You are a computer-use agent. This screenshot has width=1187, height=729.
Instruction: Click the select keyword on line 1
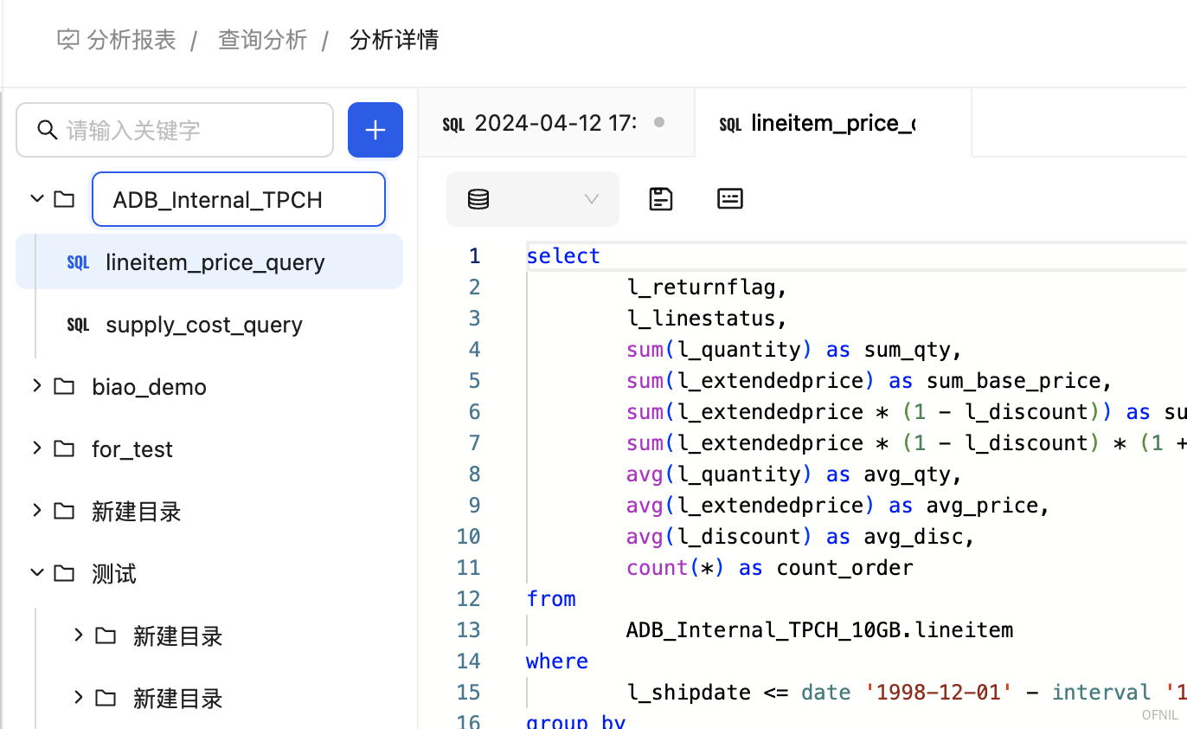pos(563,255)
